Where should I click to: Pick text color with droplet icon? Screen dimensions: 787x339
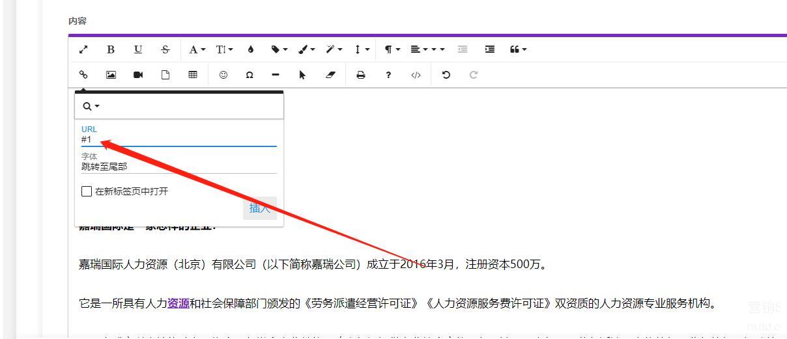coord(251,49)
